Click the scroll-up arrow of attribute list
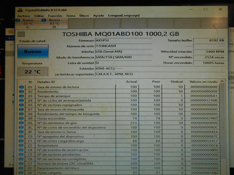 click(x=222, y=81)
